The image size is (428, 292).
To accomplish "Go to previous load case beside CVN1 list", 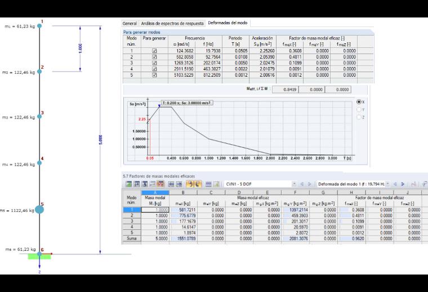I will (x=302, y=184).
